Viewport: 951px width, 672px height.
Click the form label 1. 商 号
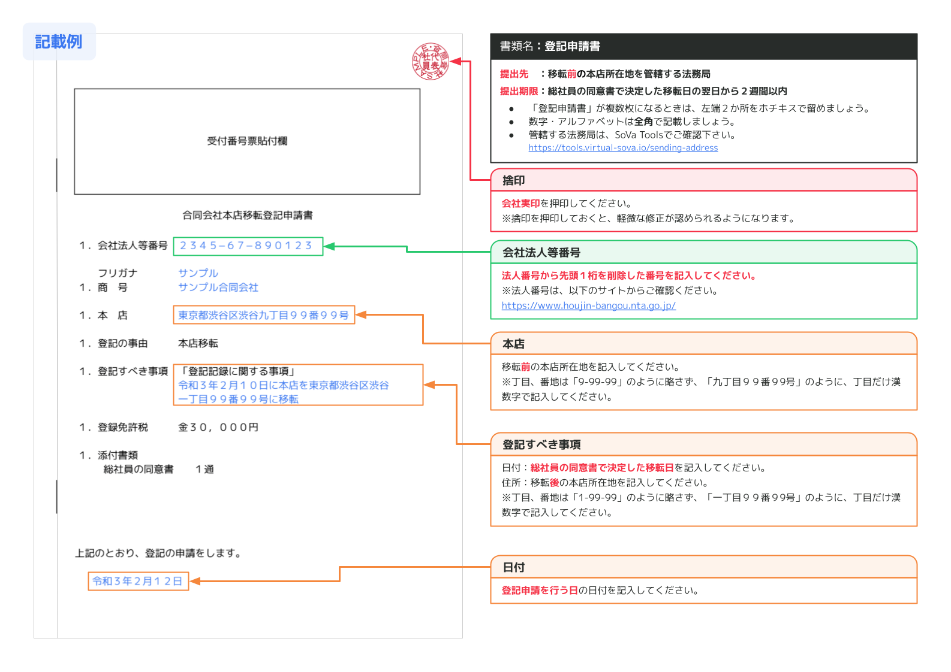(x=104, y=287)
